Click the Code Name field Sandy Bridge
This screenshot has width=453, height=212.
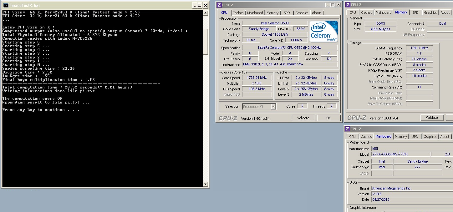(x=259, y=29)
